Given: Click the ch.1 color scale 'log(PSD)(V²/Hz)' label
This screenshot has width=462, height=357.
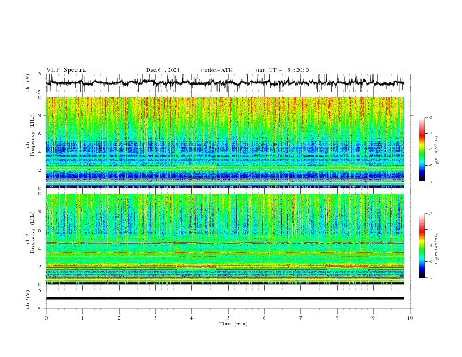Looking at the screenshot, I should [x=437, y=152].
